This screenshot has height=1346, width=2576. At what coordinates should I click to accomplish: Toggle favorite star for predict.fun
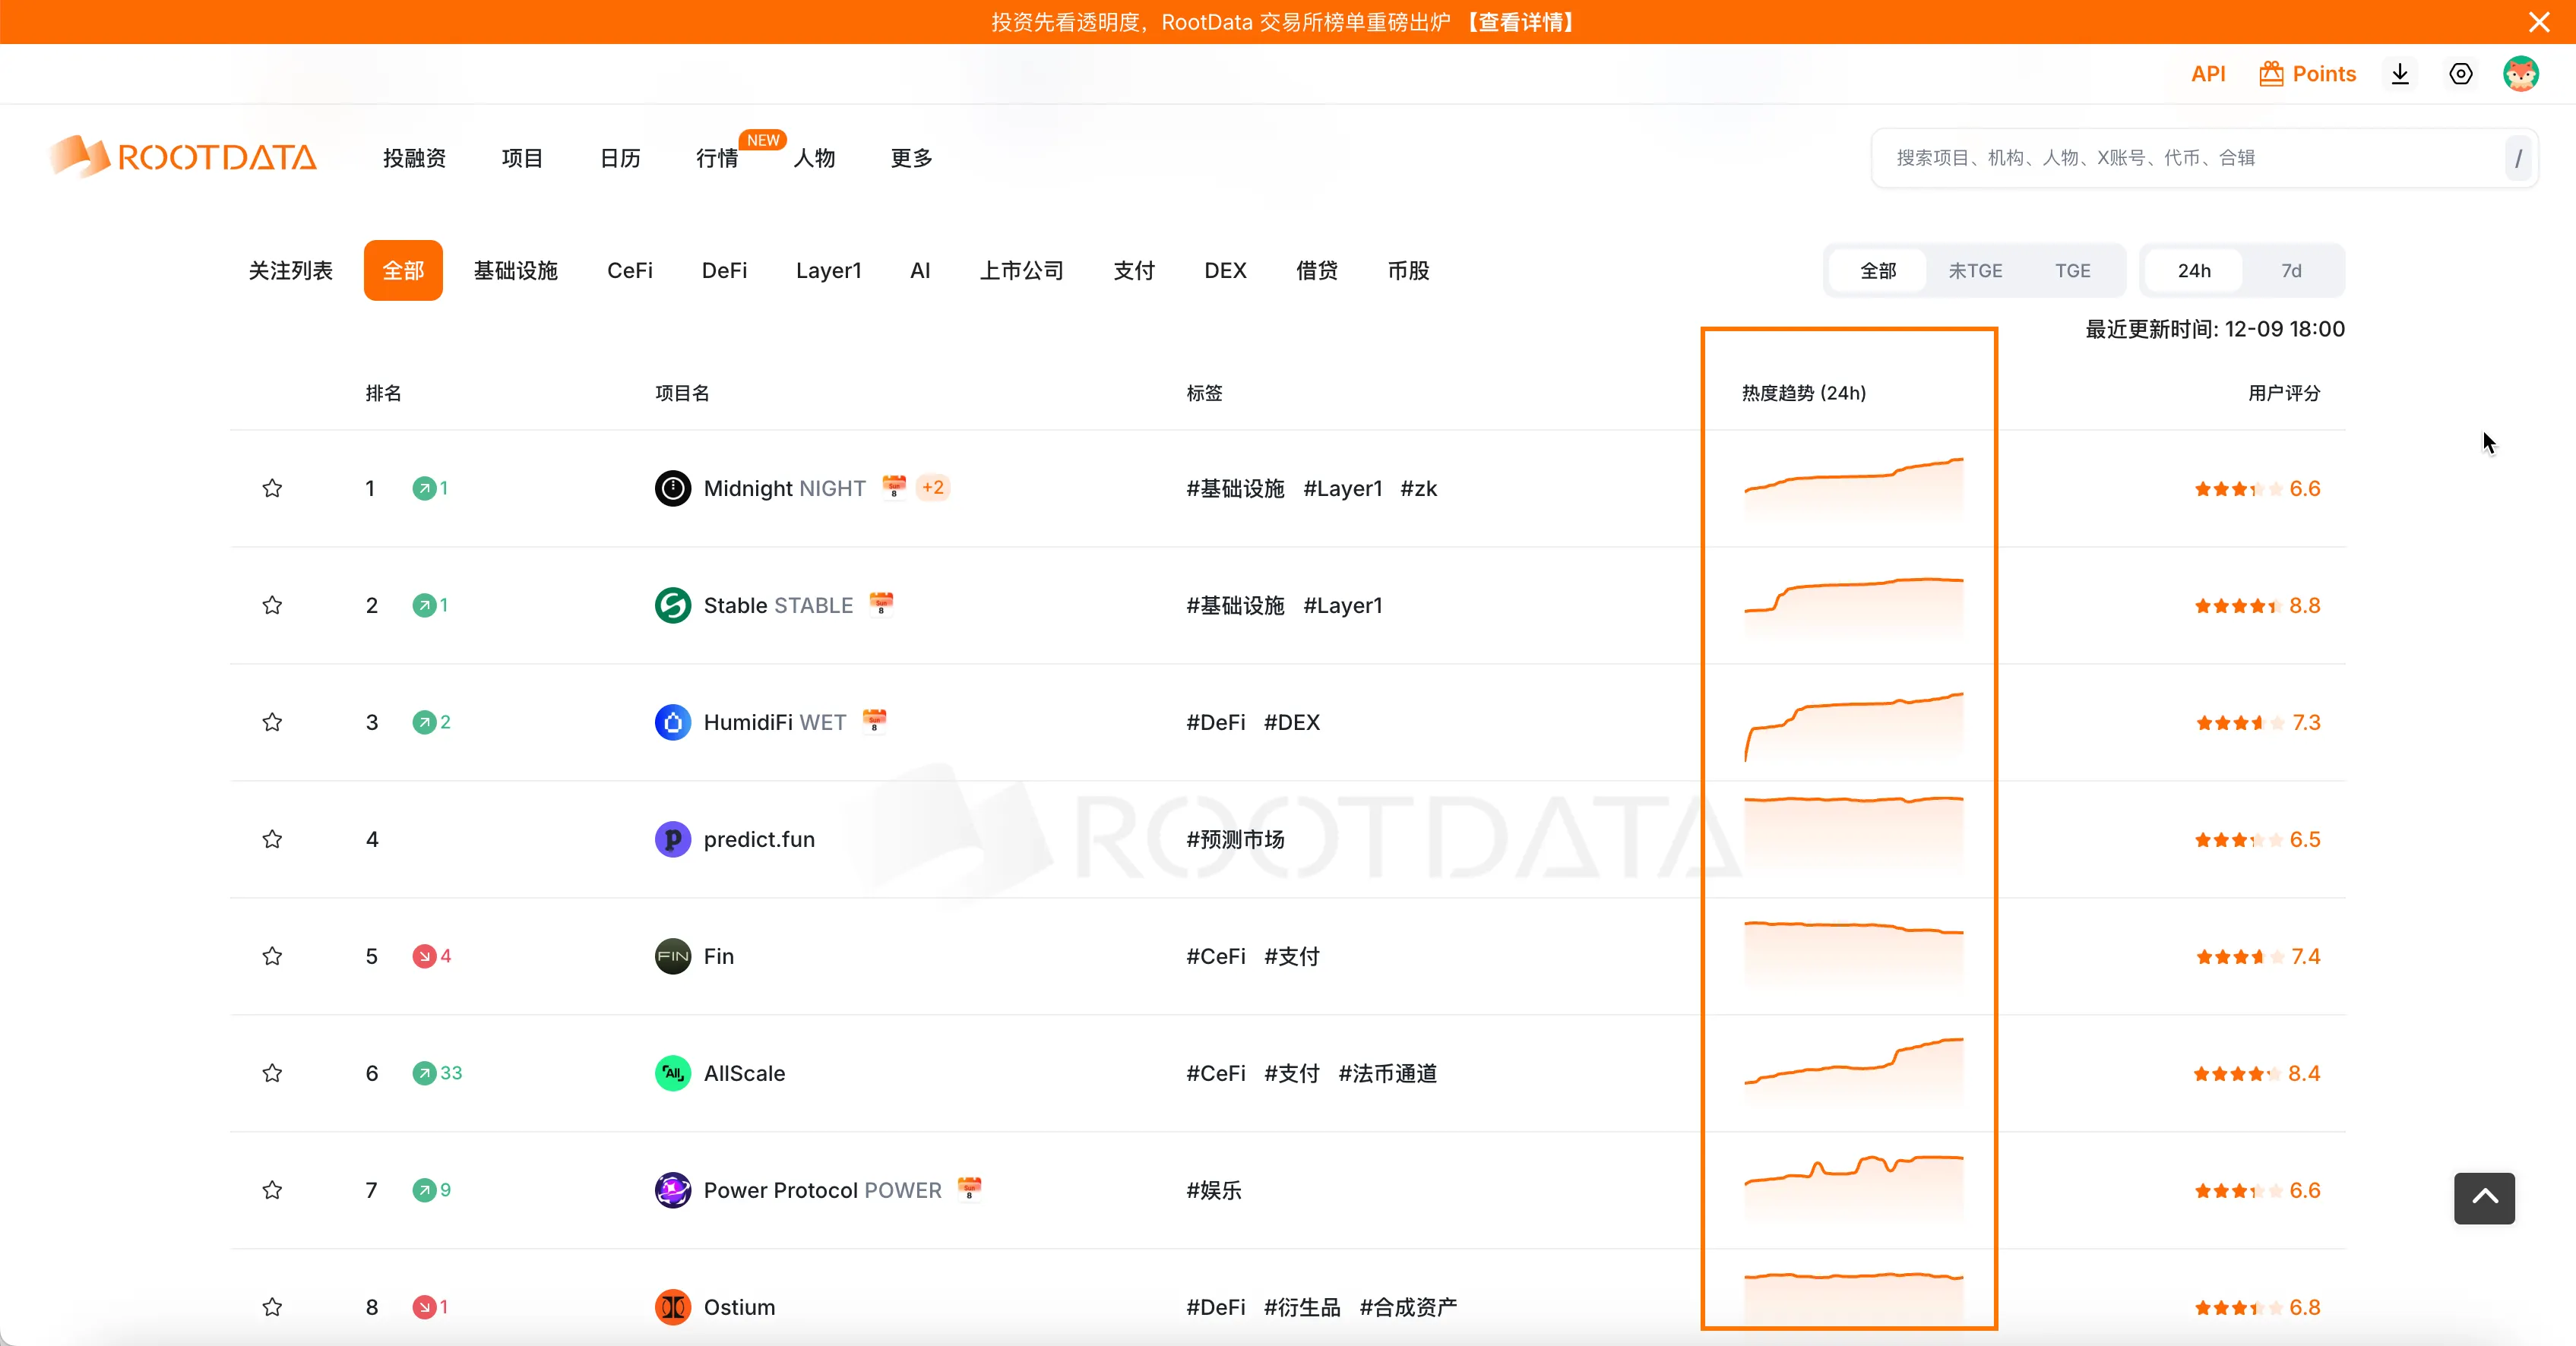[x=272, y=839]
